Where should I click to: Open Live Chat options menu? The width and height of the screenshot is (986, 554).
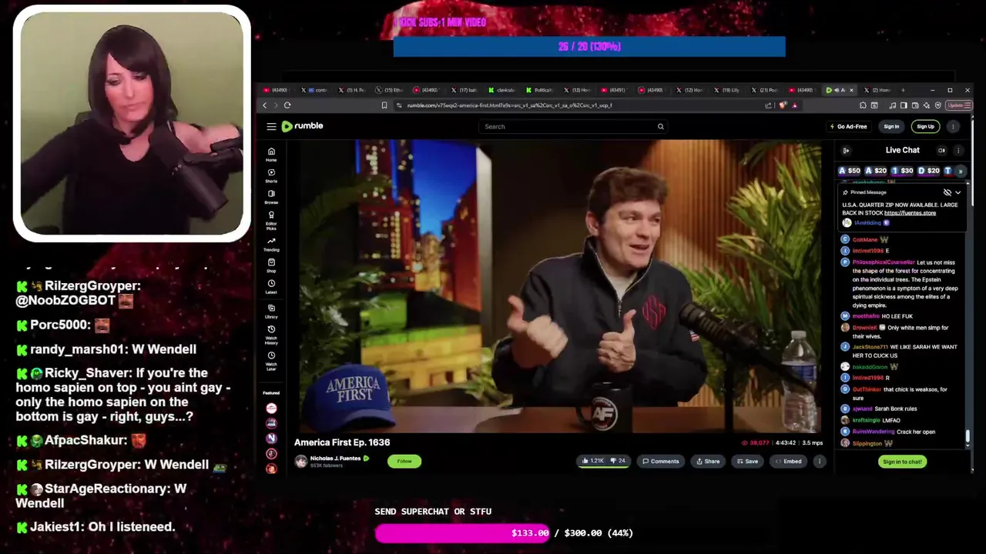click(x=958, y=151)
